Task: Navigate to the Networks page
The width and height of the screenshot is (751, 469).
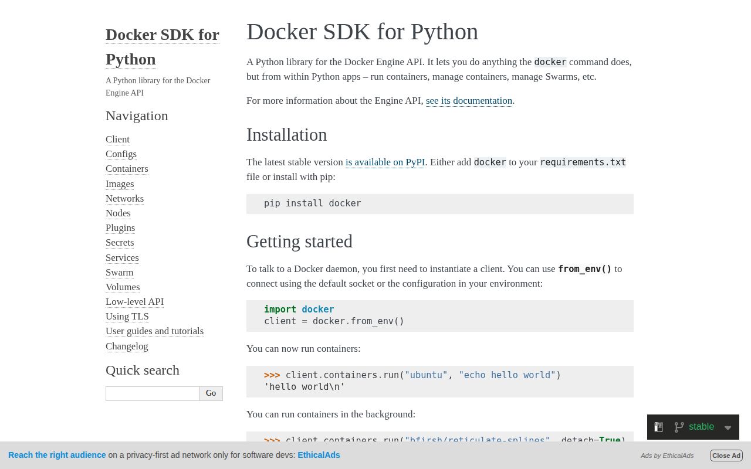Action: (124, 198)
